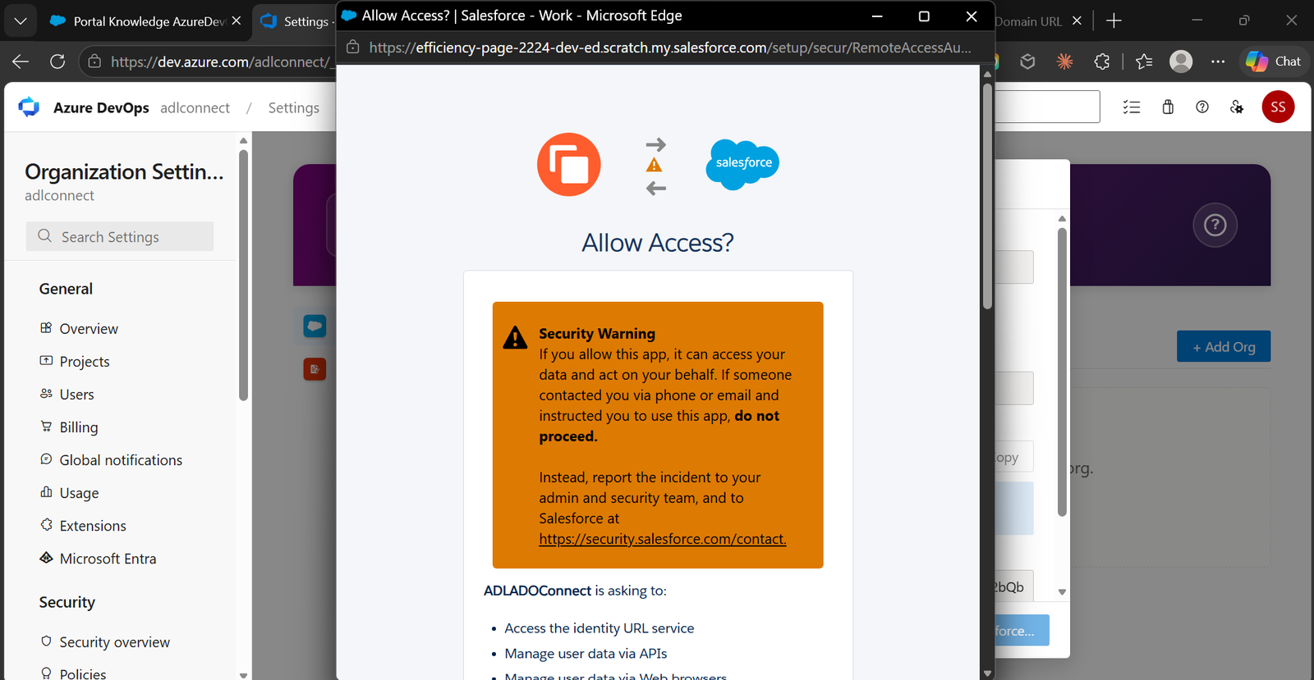
Task: Open Usage settings page
Action: [x=79, y=493]
